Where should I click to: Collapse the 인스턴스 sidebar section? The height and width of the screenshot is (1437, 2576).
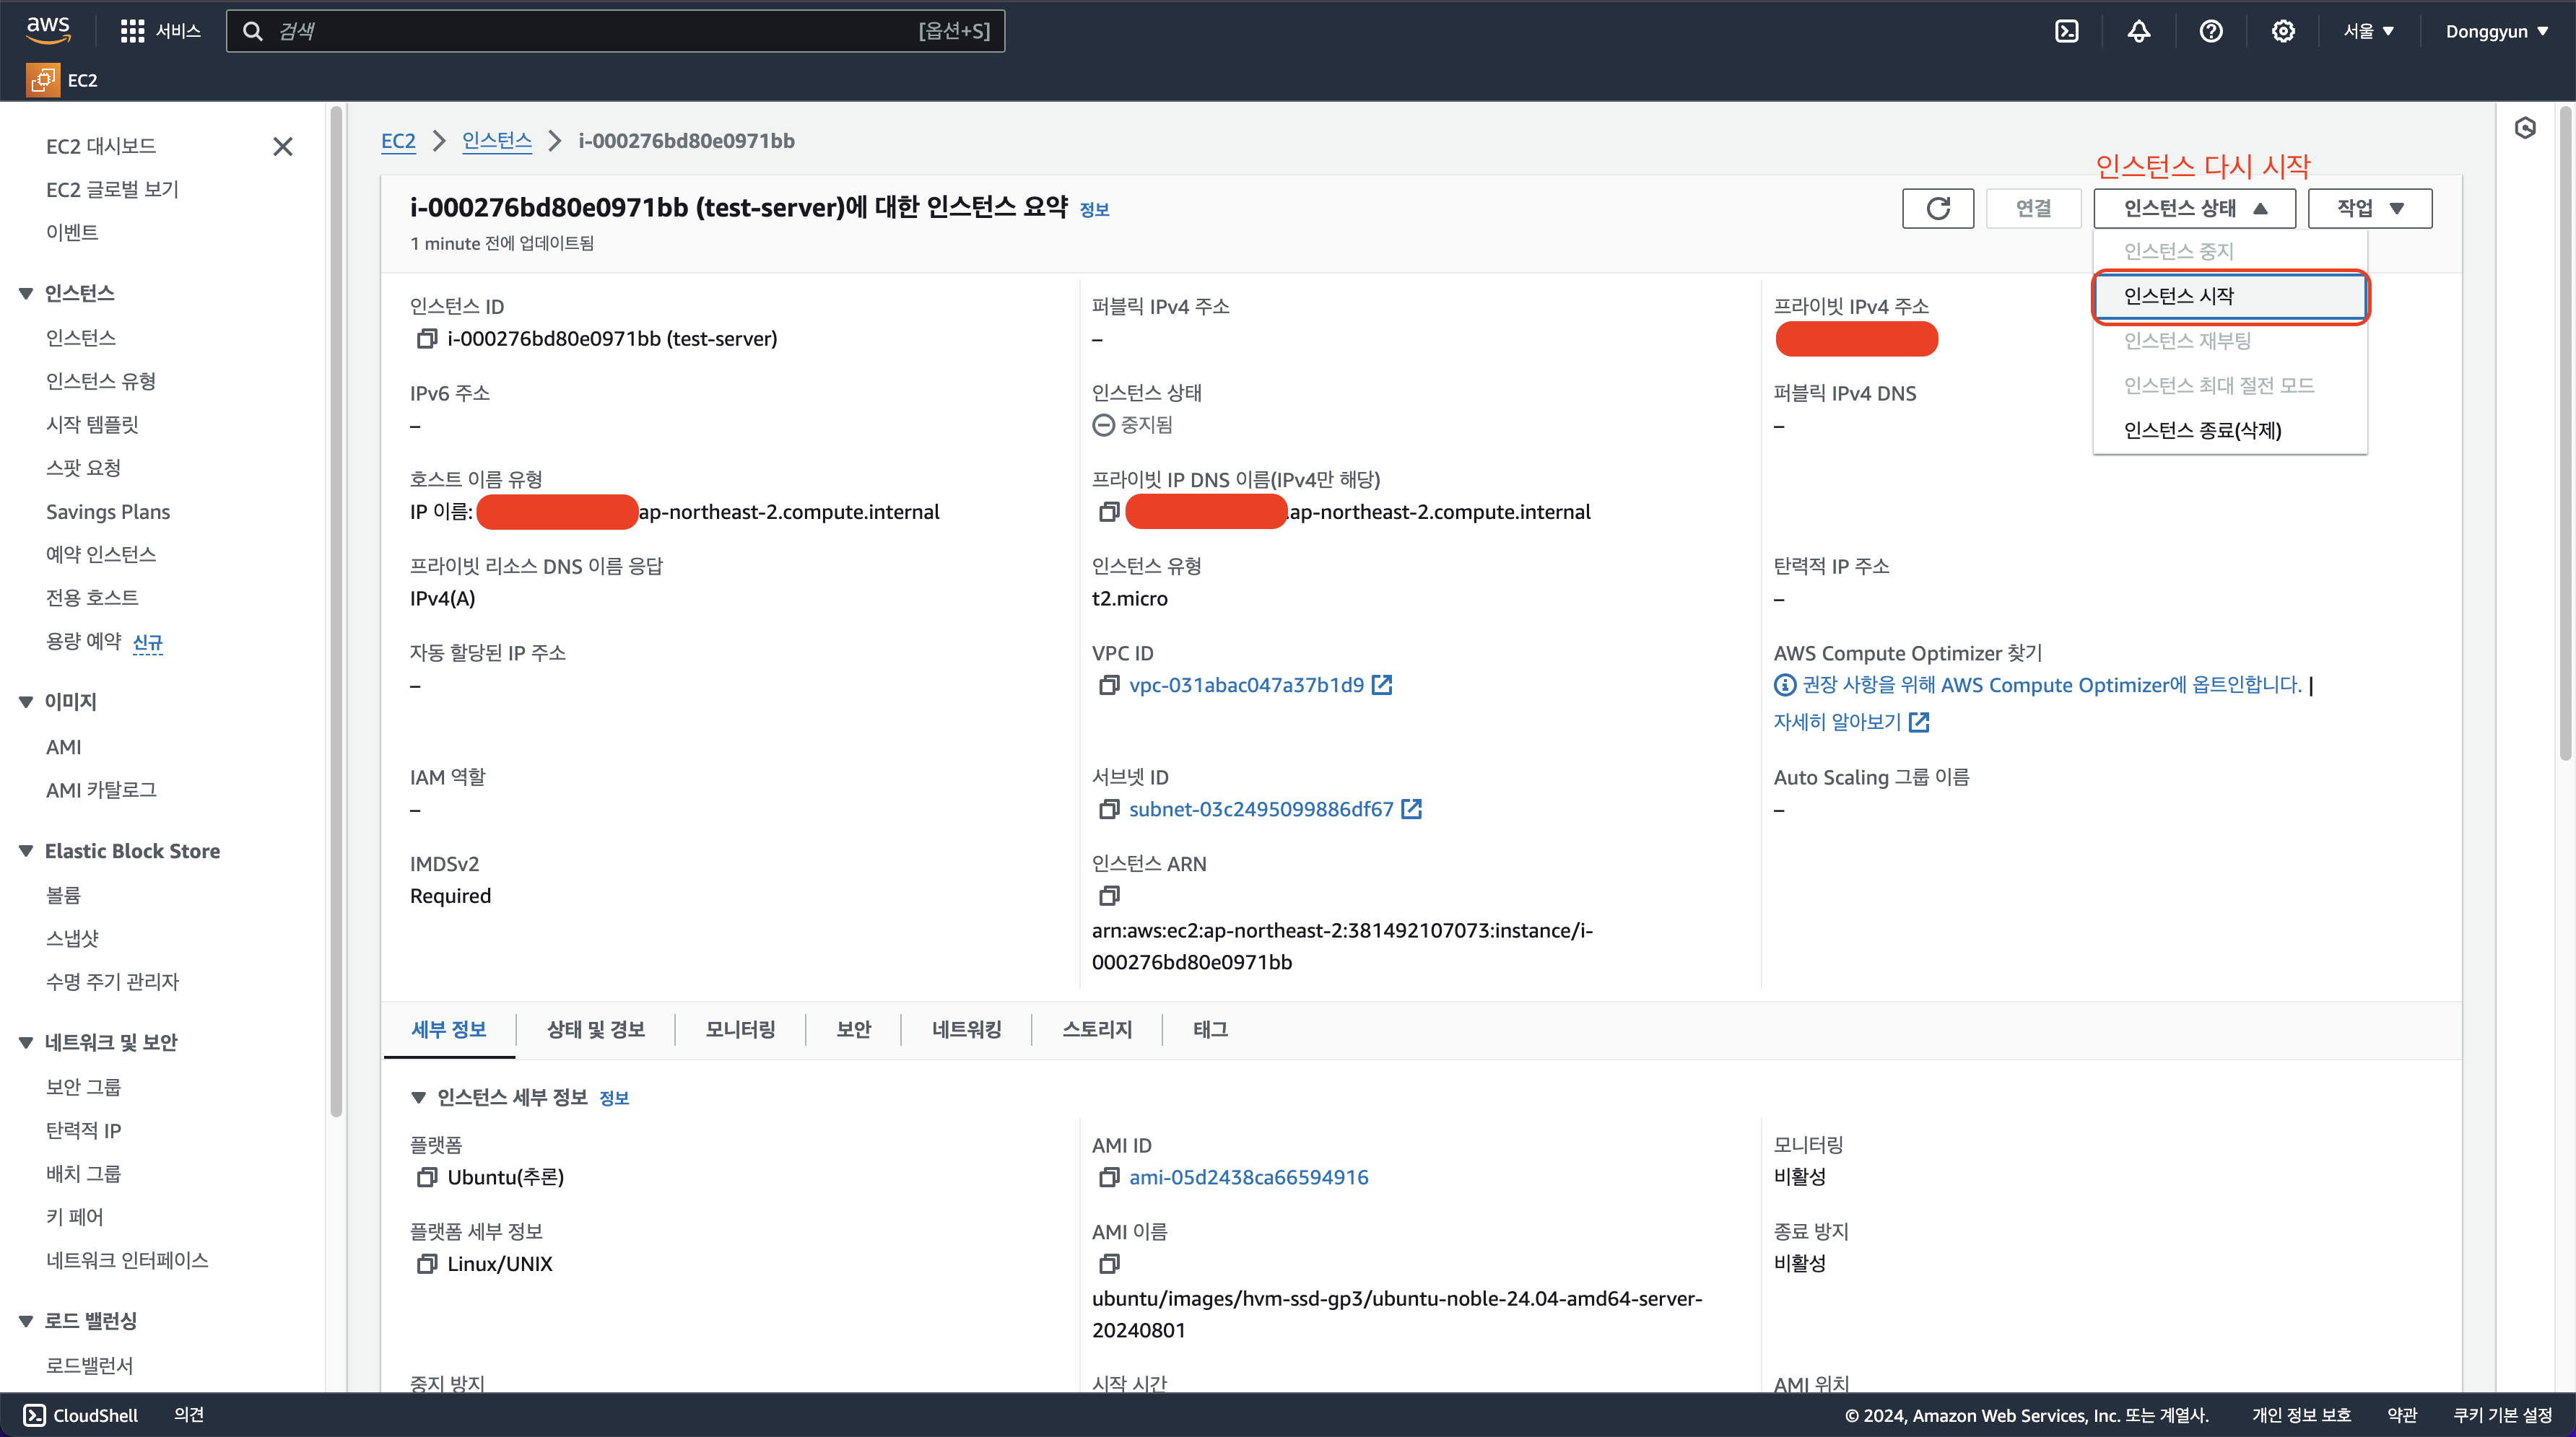click(26, 293)
